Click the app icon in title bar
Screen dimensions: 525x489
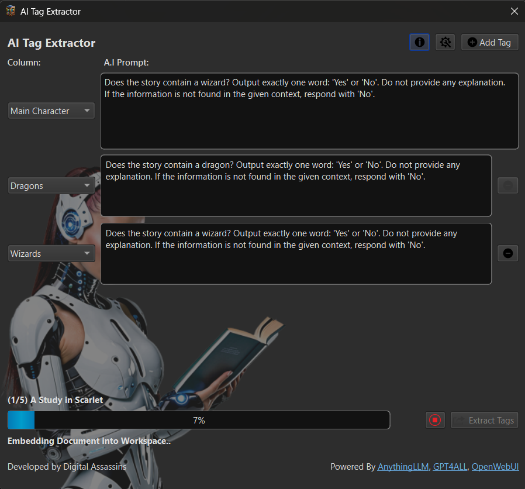click(x=11, y=11)
